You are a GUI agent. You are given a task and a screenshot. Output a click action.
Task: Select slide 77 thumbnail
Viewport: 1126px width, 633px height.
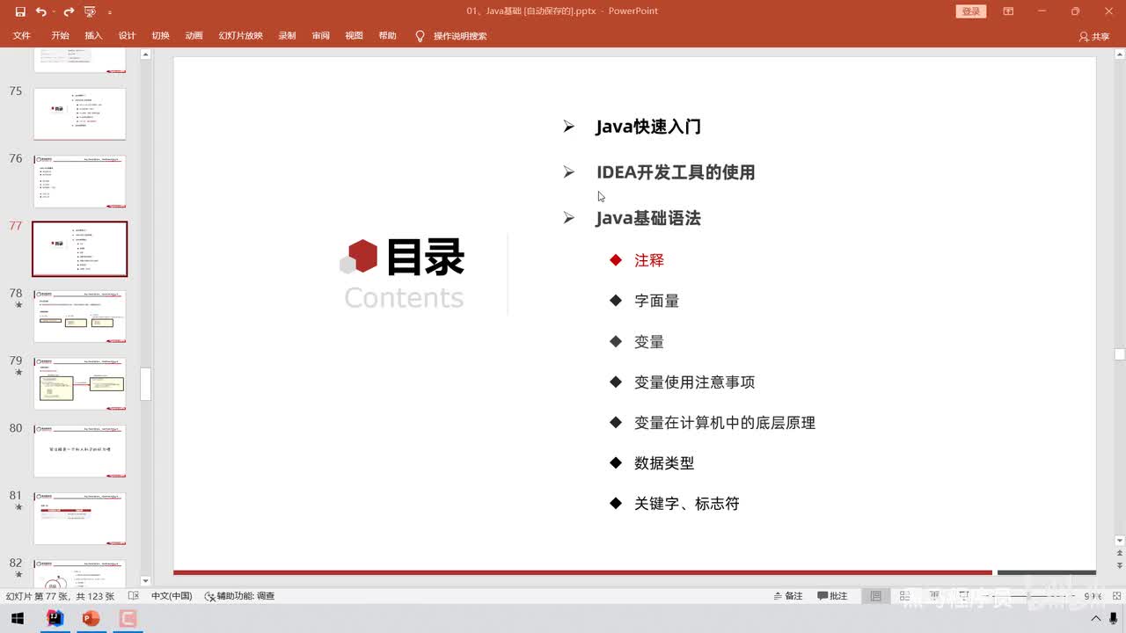tap(80, 249)
